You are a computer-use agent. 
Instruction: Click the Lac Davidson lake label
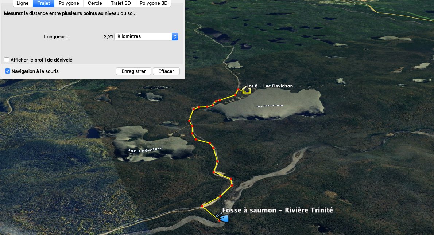click(x=269, y=105)
